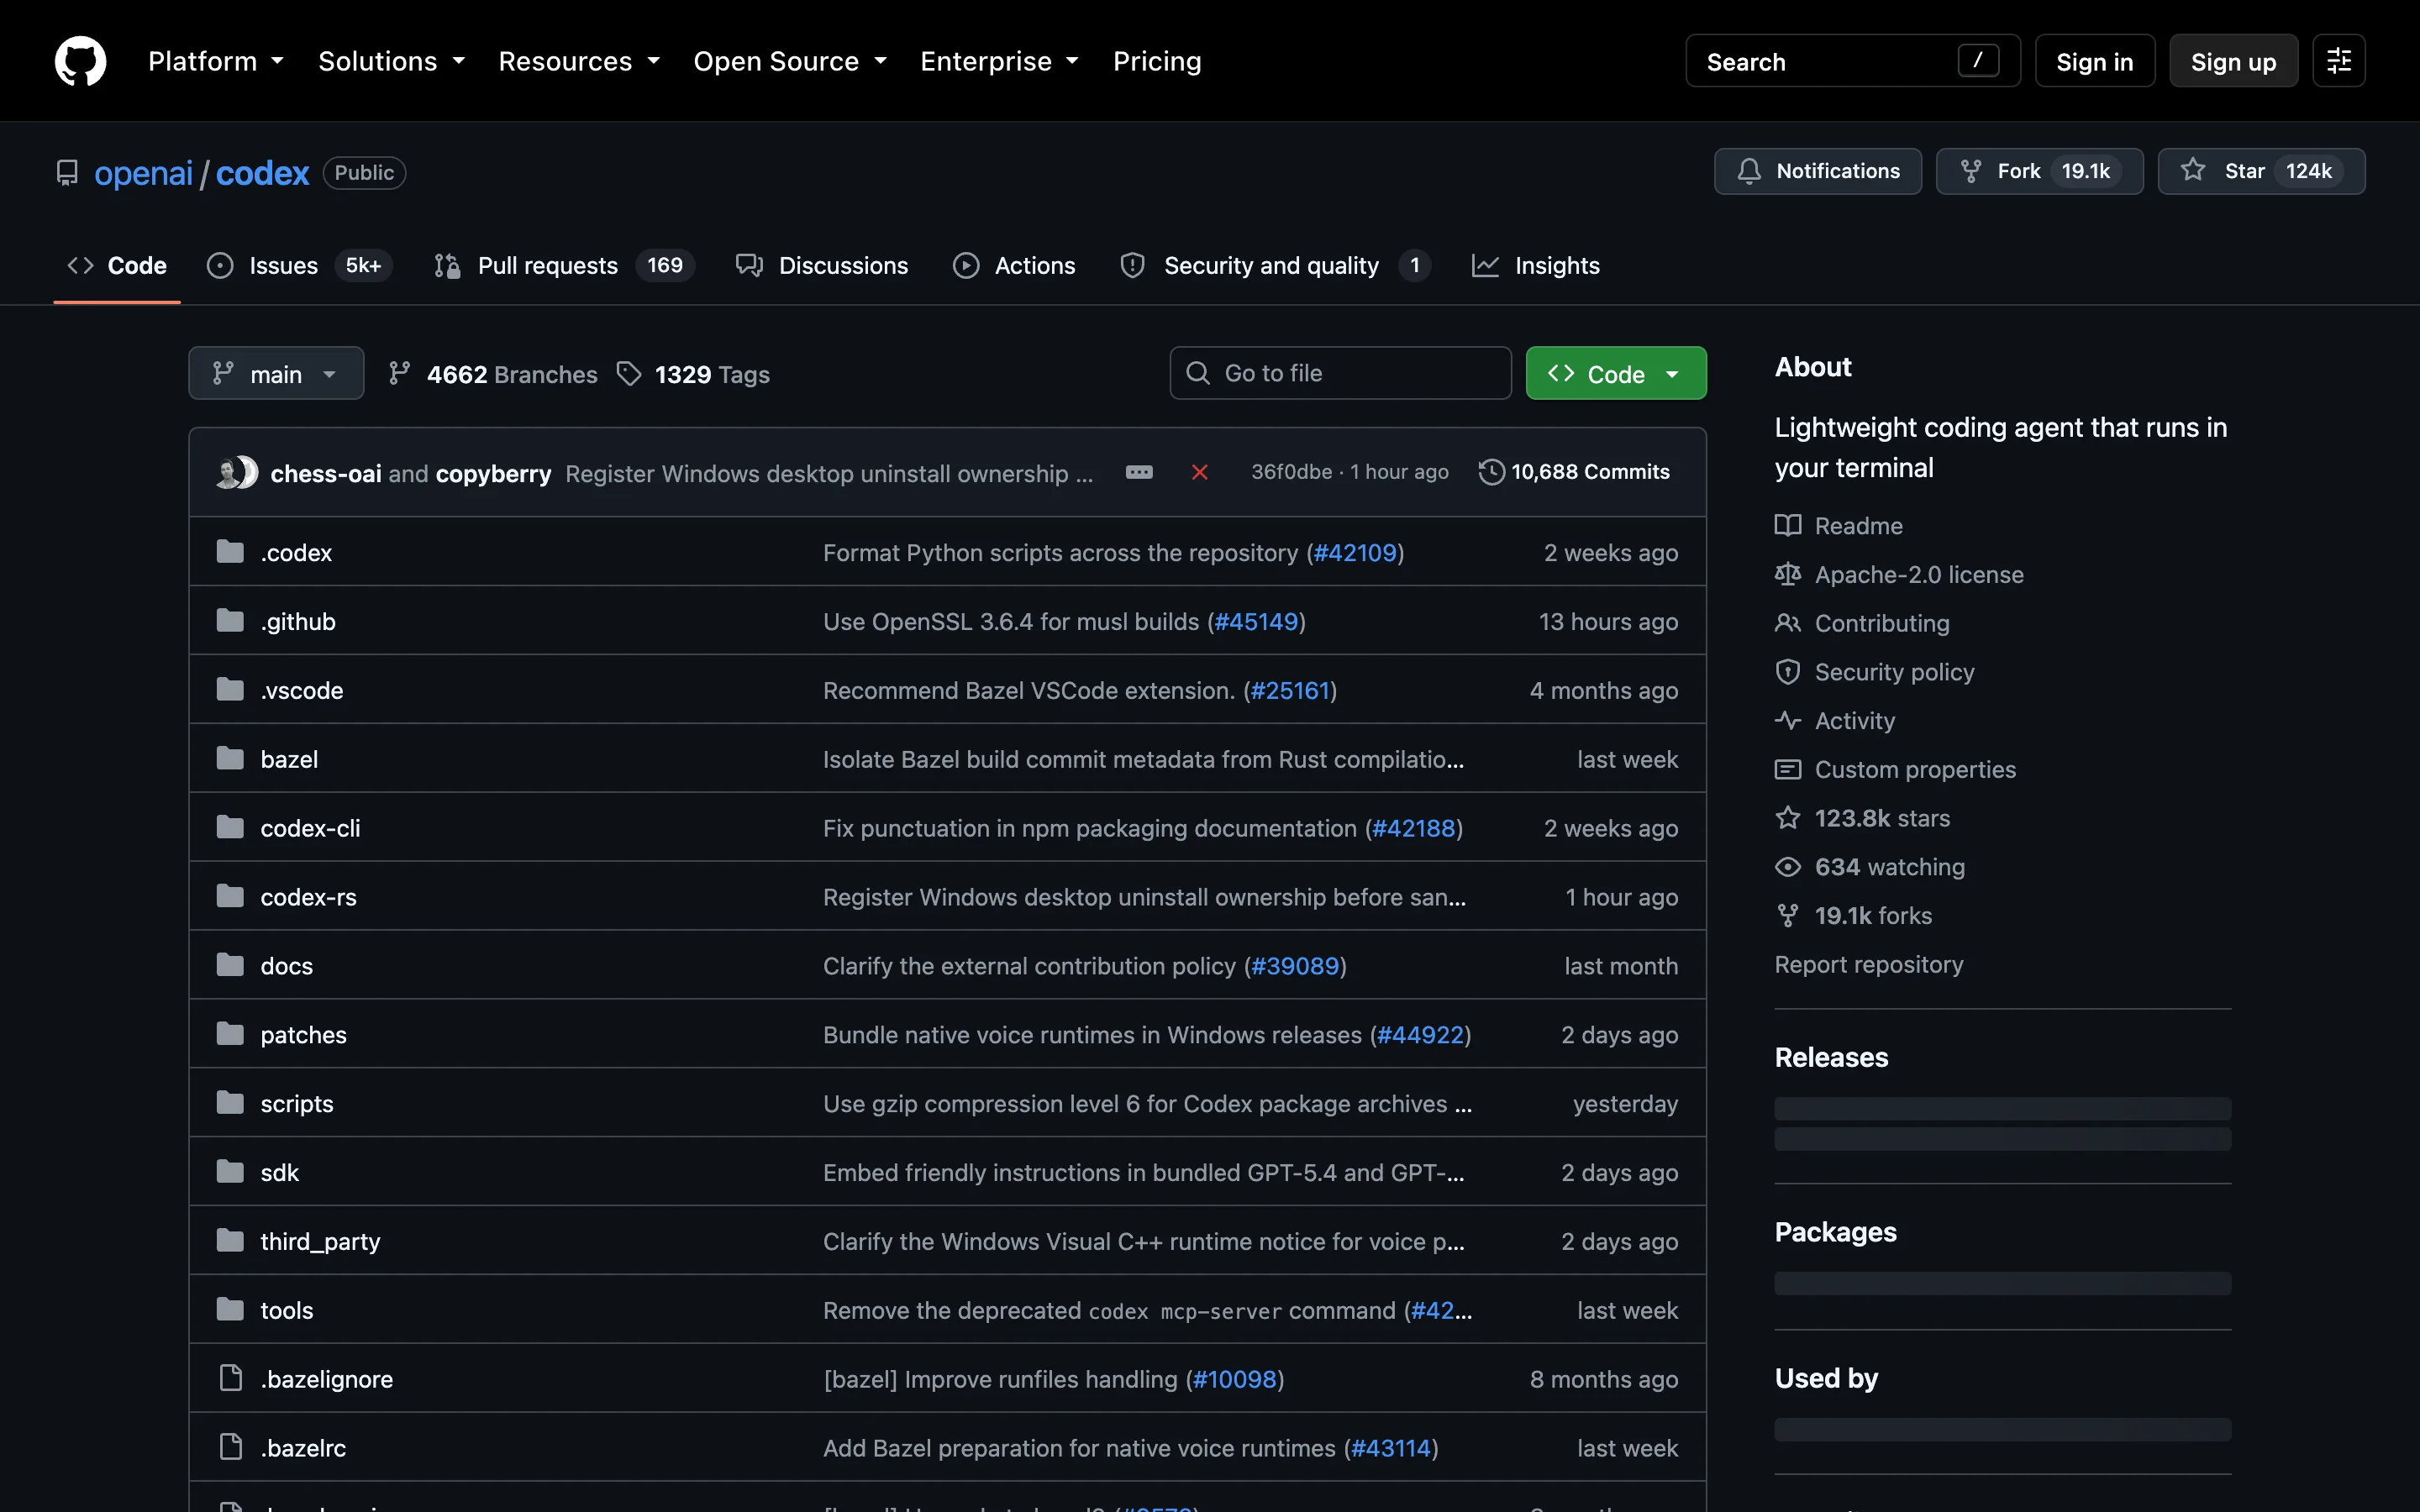Click the search magnifier in Go to file
Image resolution: width=2420 pixels, height=1512 pixels.
1197,373
